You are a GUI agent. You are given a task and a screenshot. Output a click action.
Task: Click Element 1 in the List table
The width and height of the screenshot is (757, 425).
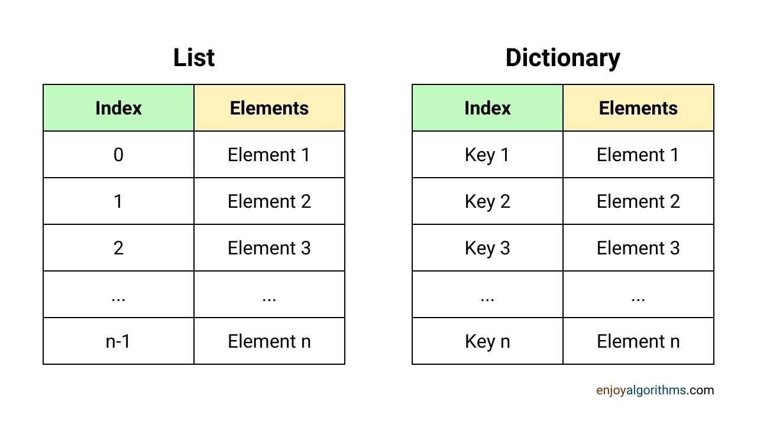[269, 155]
